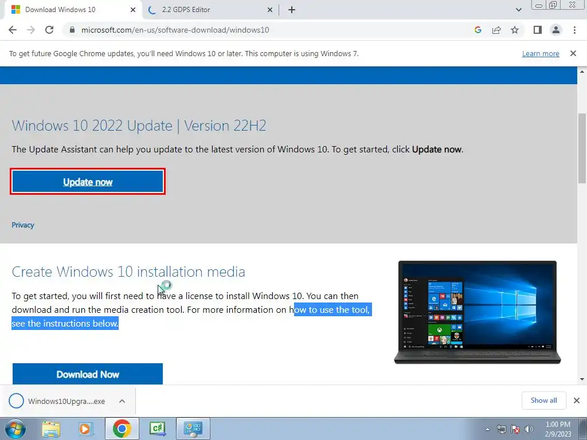Open the Chrome side panel
Image resolution: width=587 pixels, height=440 pixels.
coord(538,30)
